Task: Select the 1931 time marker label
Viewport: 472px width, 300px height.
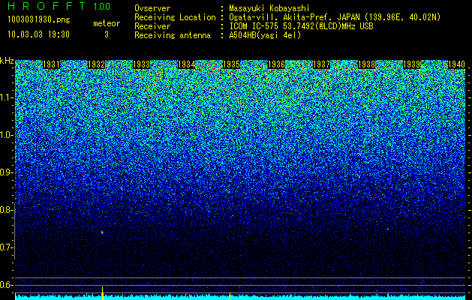Action: [x=52, y=64]
